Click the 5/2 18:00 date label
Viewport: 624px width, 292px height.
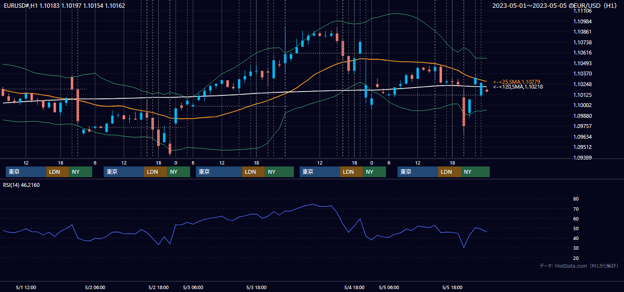158,287
